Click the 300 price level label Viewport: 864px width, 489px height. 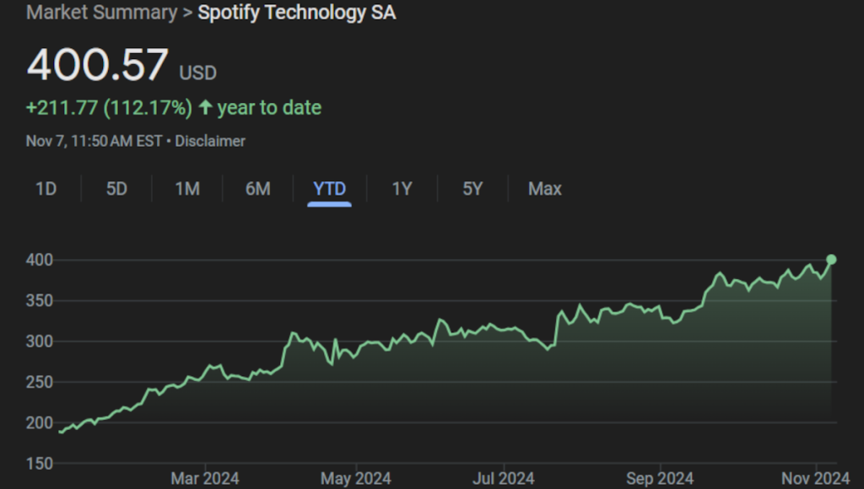pyautogui.click(x=40, y=341)
